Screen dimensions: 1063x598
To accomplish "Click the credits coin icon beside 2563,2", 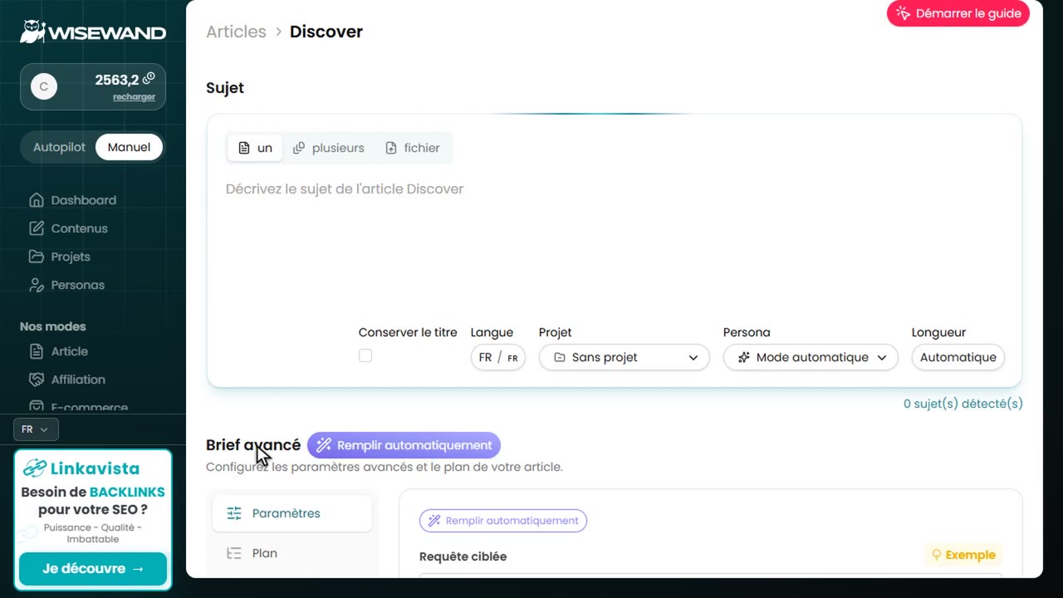I will click(149, 79).
